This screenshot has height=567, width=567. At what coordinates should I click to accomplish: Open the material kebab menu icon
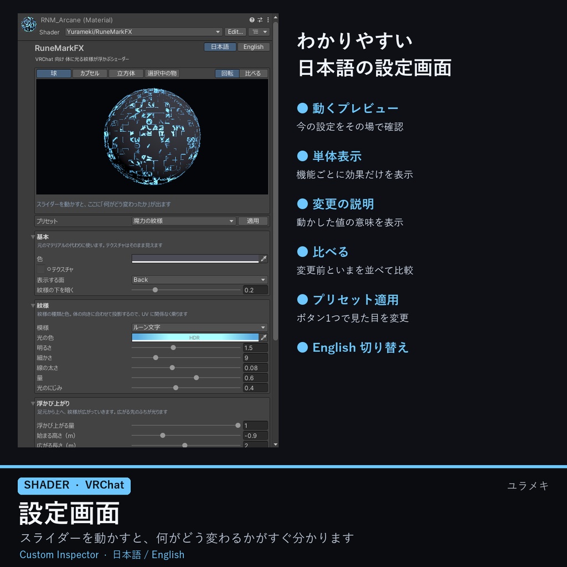[268, 20]
